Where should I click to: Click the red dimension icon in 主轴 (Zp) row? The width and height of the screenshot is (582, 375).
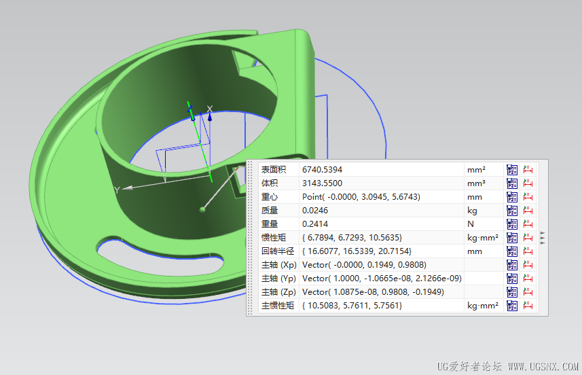click(528, 292)
